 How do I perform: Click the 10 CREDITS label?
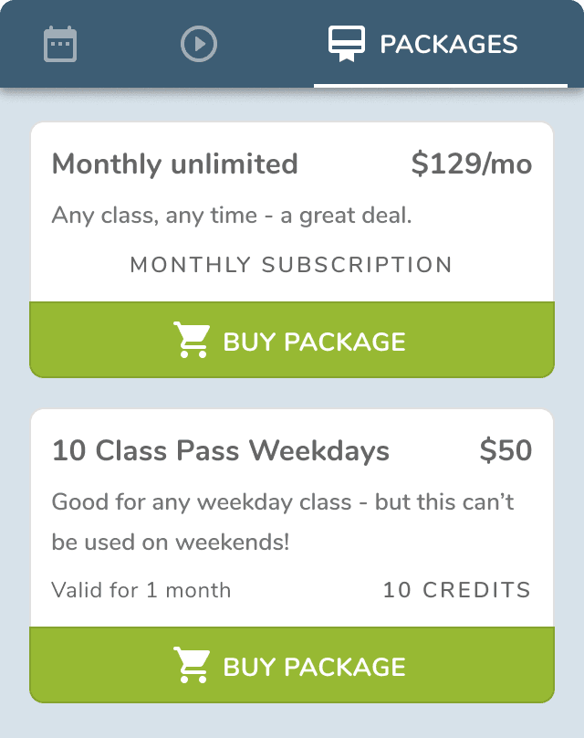click(x=456, y=590)
